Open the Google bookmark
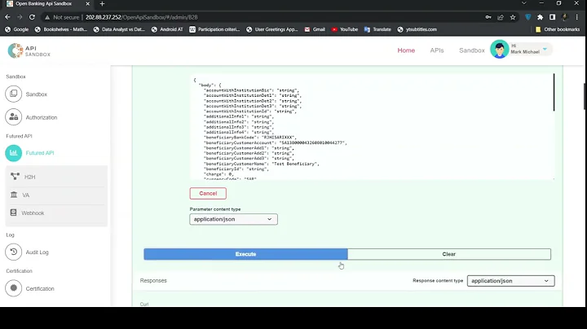The image size is (587, 329). pos(16,29)
